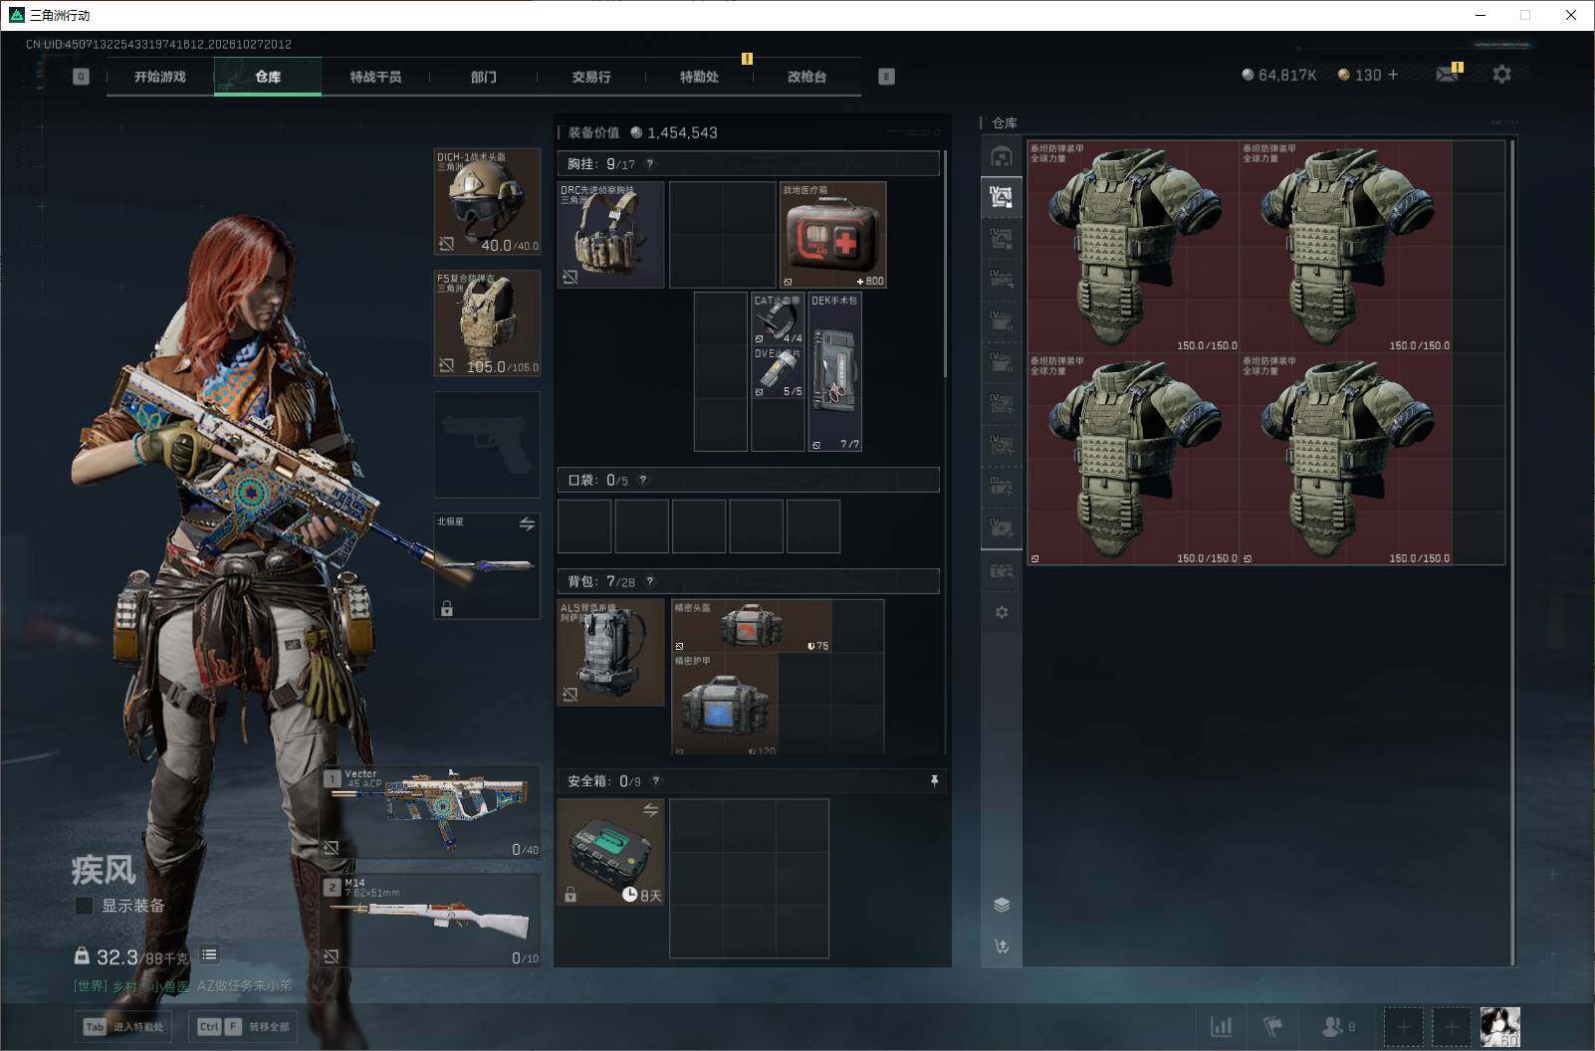
Task: Click the empty pistol slot
Action: [487, 444]
